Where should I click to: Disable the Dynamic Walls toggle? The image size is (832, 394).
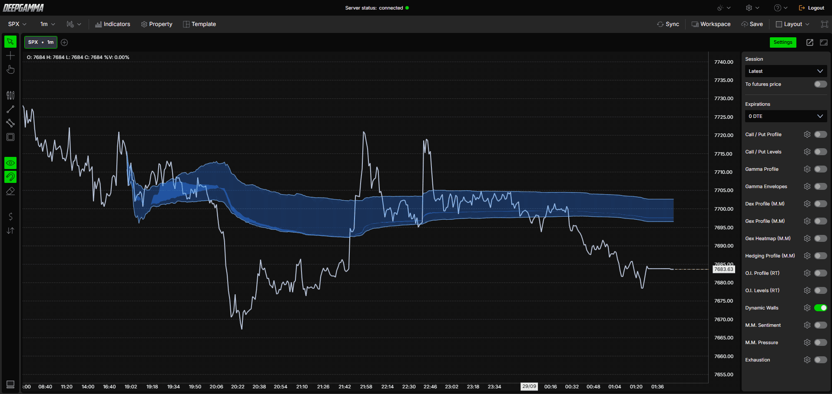pyautogui.click(x=821, y=308)
